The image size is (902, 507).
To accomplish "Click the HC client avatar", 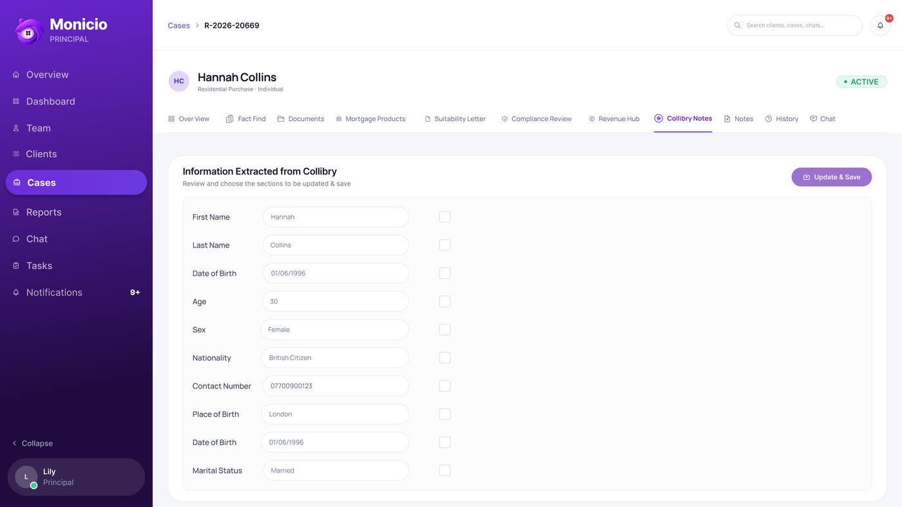I will click(x=179, y=81).
